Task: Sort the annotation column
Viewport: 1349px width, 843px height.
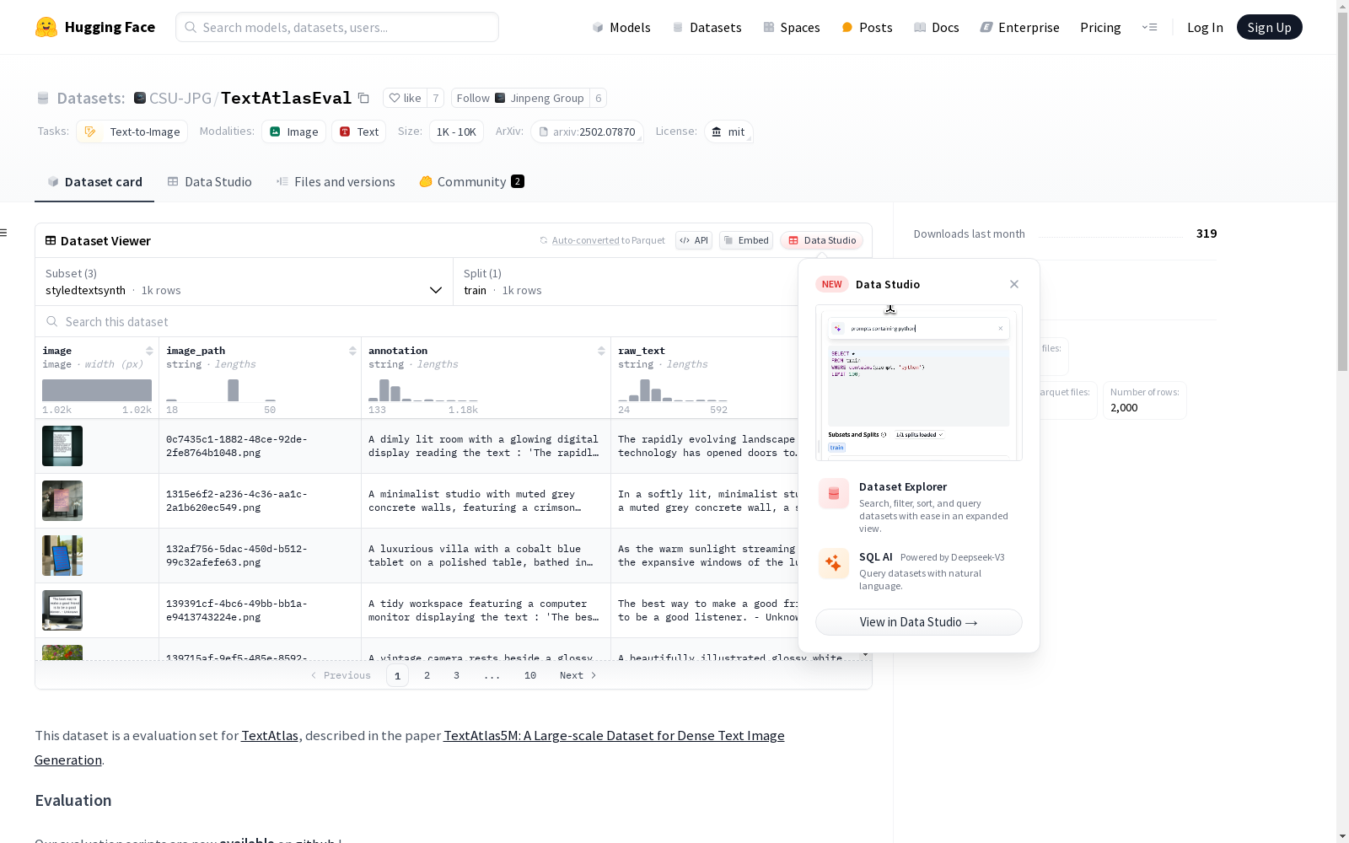Action: [601, 351]
